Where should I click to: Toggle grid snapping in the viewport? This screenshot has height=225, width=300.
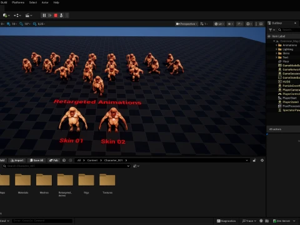point(9,24)
